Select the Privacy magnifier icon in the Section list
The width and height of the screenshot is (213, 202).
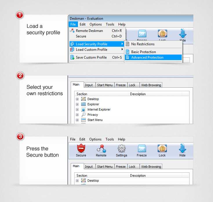pos(83,115)
